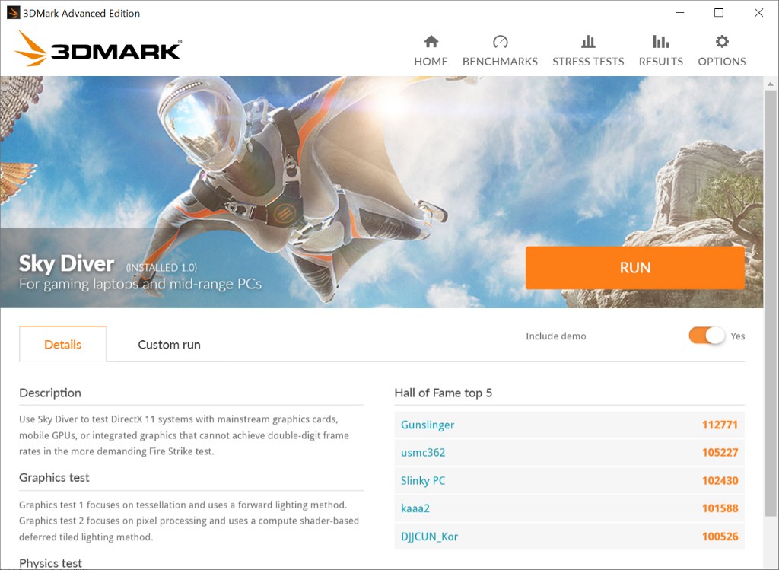This screenshot has width=779, height=570.
Task: Click the scrollbar up arrow
Action: [770, 84]
